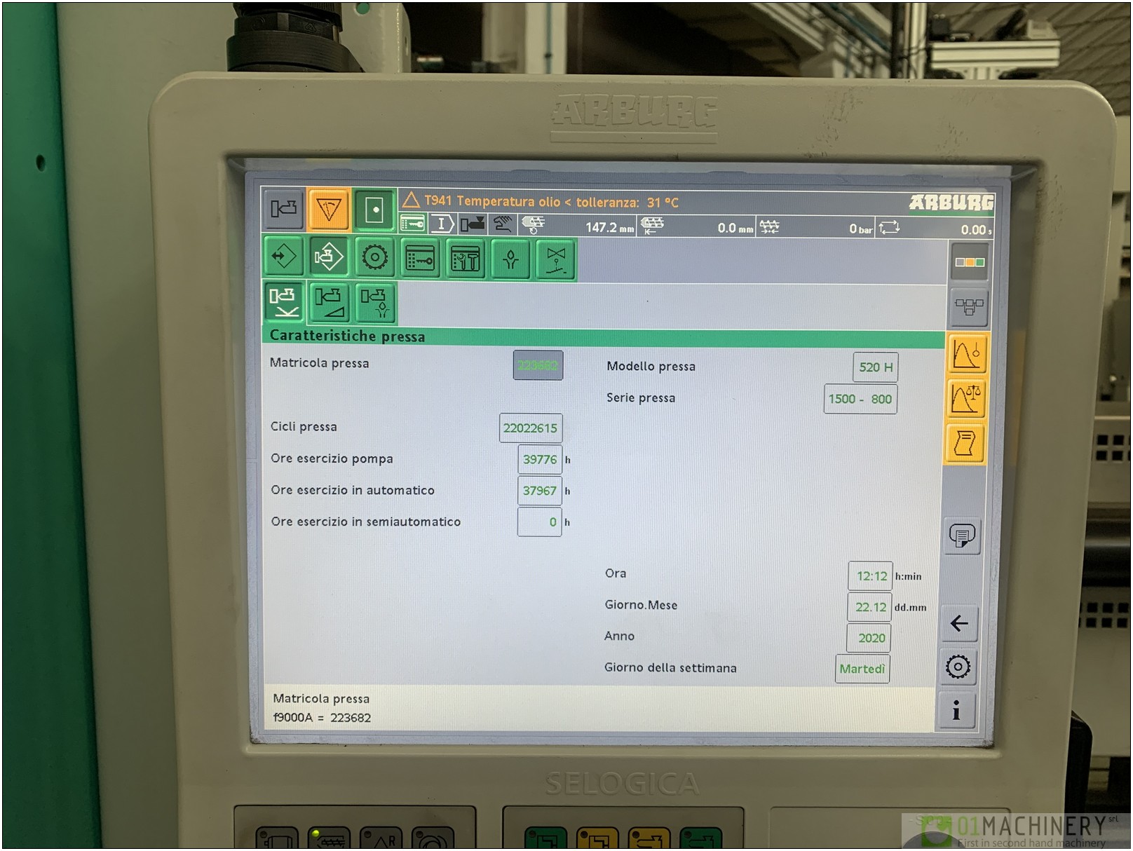Open the green lubrication drop icon
This screenshot has height=851, width=1133.
(x=510, y=259)
